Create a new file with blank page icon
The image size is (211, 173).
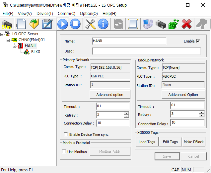point(21,24)
